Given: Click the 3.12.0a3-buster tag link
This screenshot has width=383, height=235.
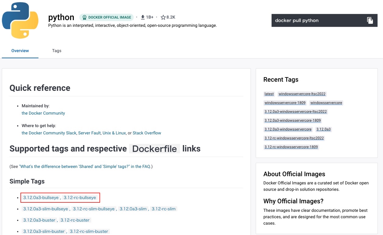Looking at the screenshot, I should click(x=39, y=220).
